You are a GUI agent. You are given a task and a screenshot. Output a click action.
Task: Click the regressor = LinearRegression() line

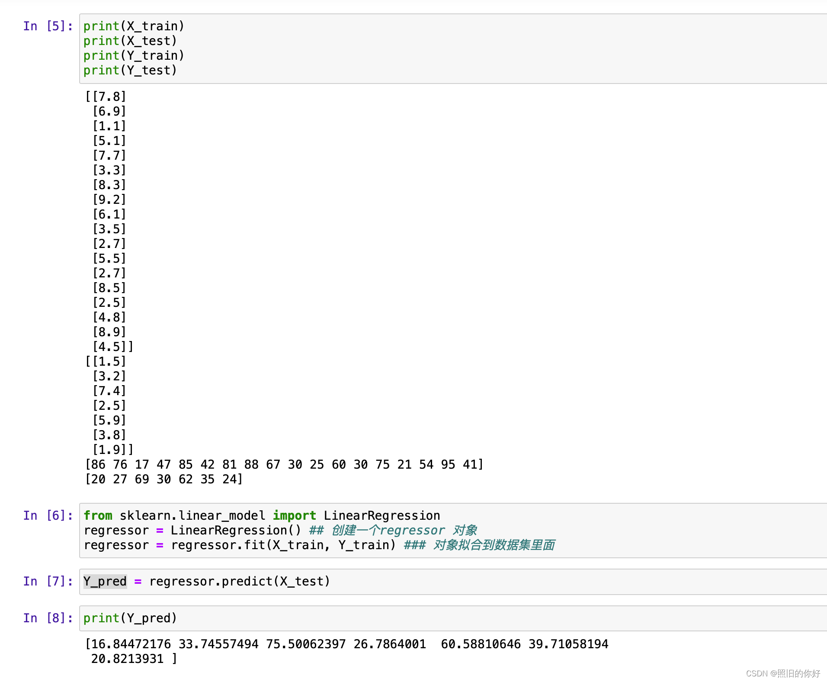tap(280, 530)
